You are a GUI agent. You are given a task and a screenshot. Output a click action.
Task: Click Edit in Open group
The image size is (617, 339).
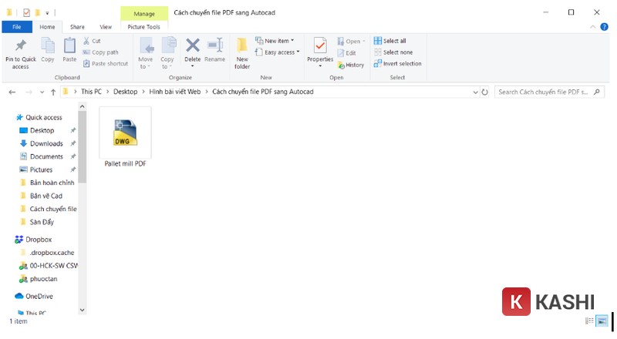pyautogui.click(x=346, y=53)
